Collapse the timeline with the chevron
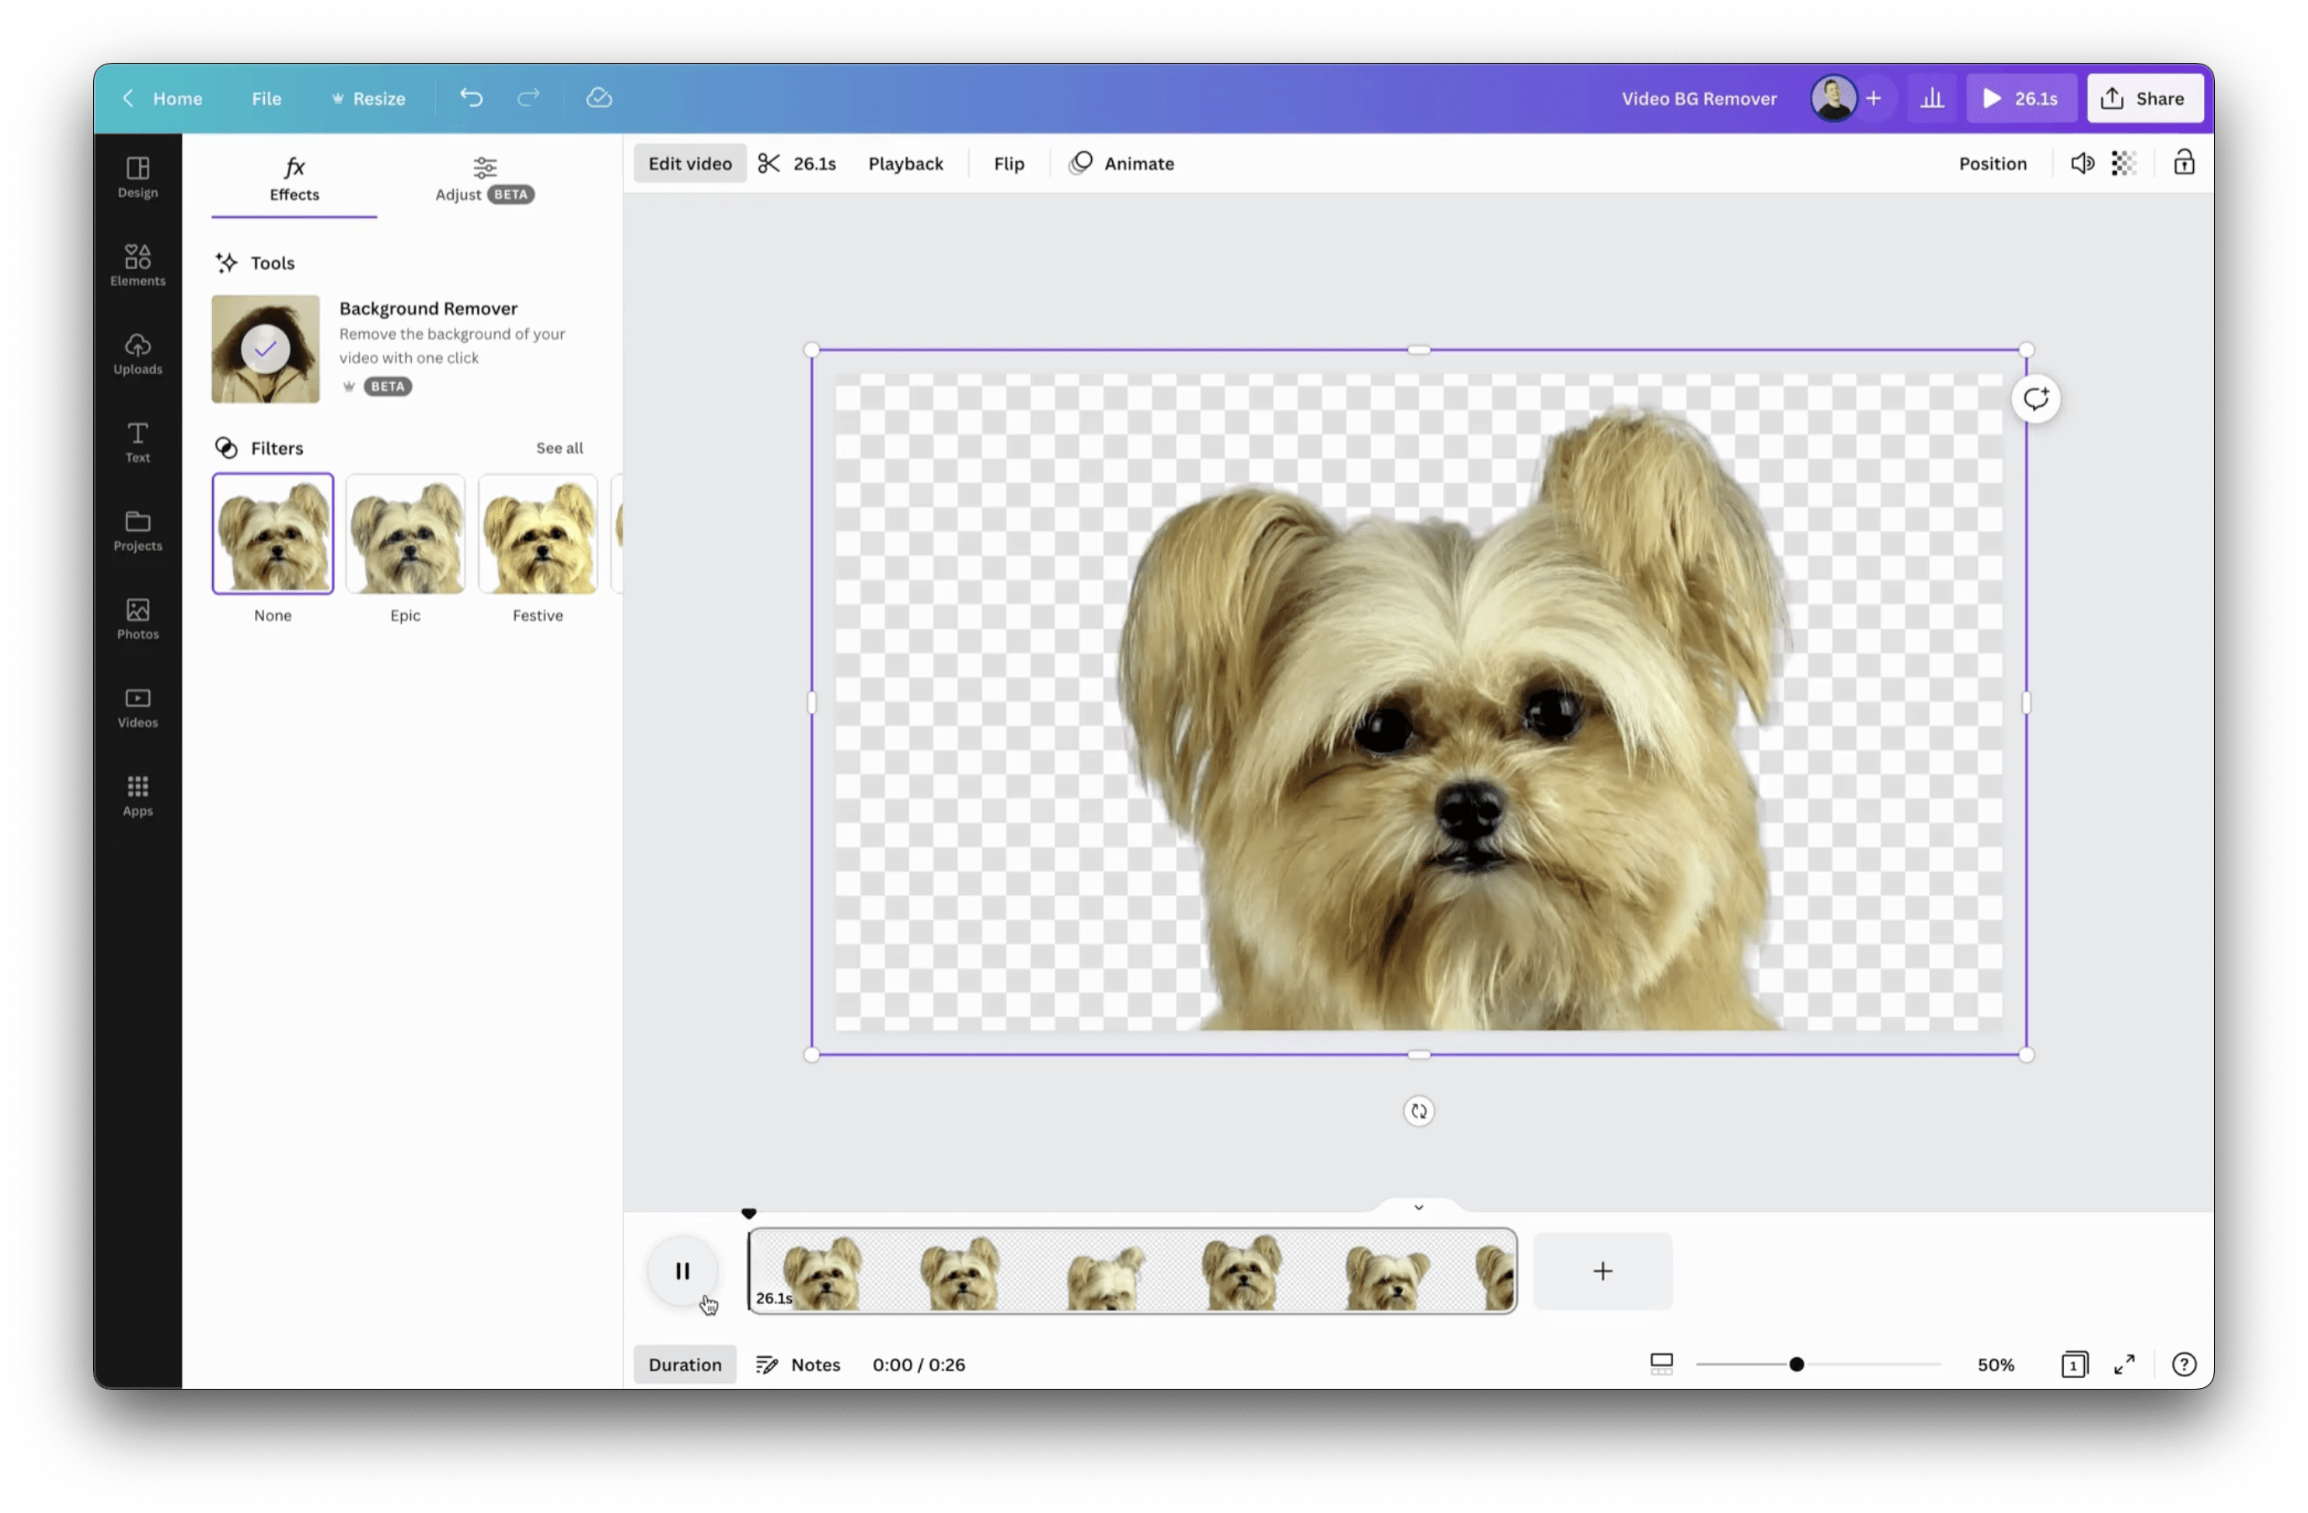 click(x=1418, y=1208)
